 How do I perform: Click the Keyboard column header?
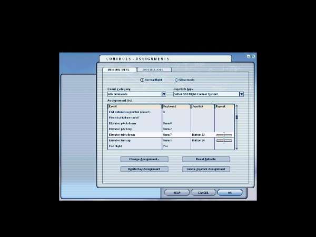point(176,106)
